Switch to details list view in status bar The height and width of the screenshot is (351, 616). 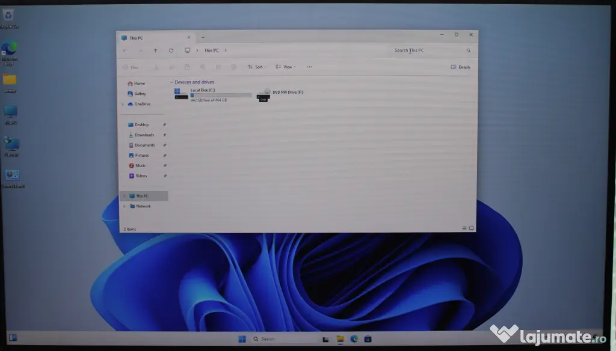click(x=464, y=228)
